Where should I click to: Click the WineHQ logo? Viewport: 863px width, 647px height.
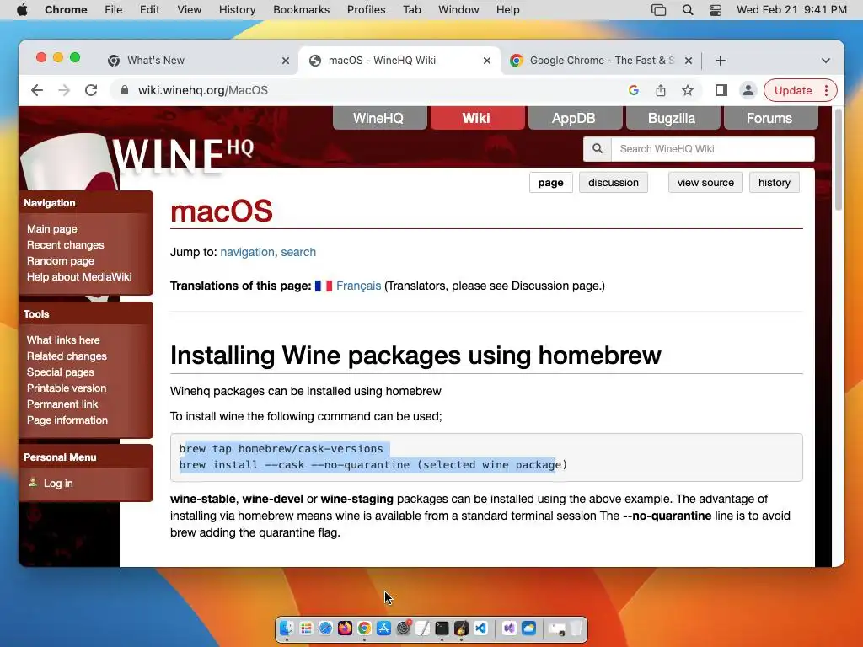click(183, 155)
